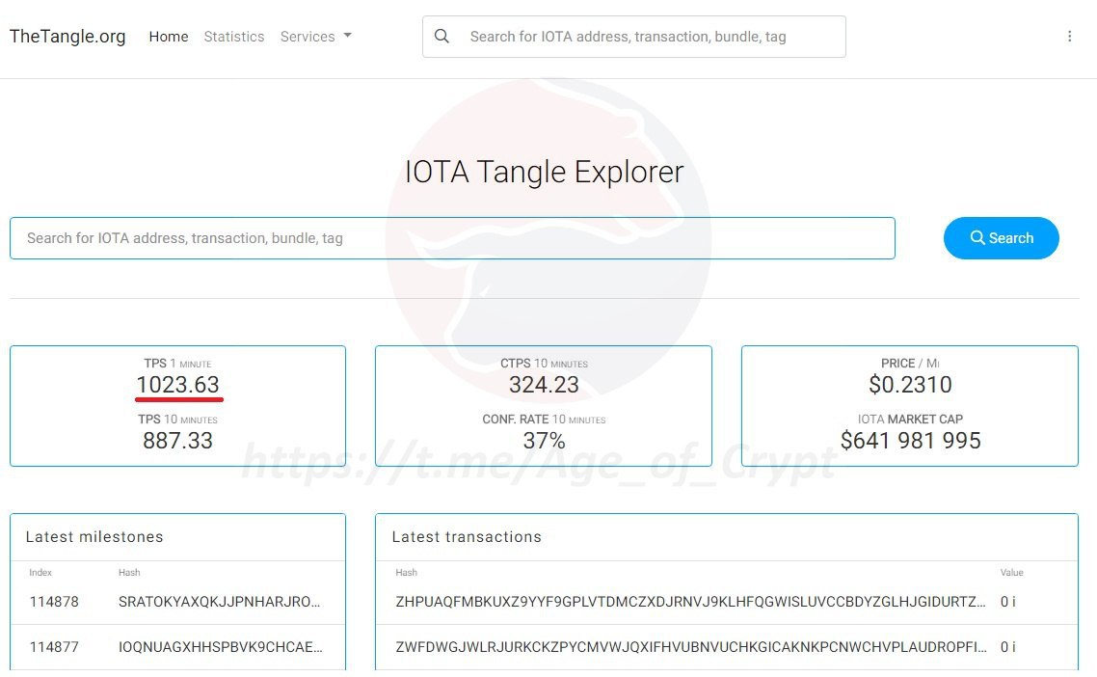The width and height of the screenshot is (1097, 677).
Task: Click the blue Search button
Action: point(1002,238)
